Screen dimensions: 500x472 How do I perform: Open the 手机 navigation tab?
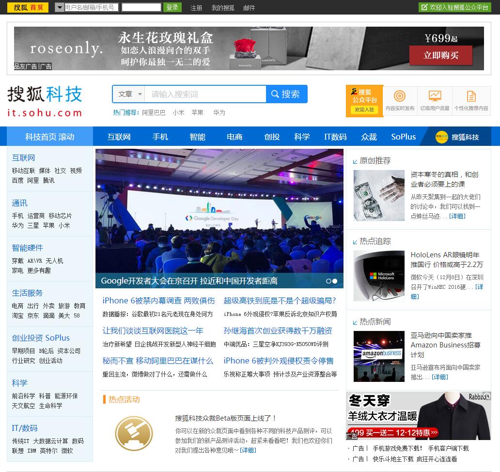[x=160, y=137]
